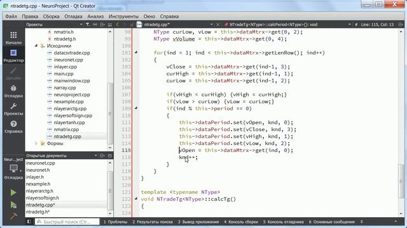The height and width of the screenshot is (228, 407).
Task: Open ineuronet.h in open documents list
Action: 38,170
